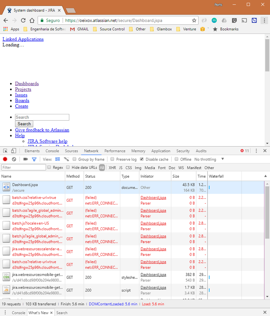Uncheck the Disable cache checkbox
The width and height of the screenshot is (270, 316).
[x=142, y=159]
